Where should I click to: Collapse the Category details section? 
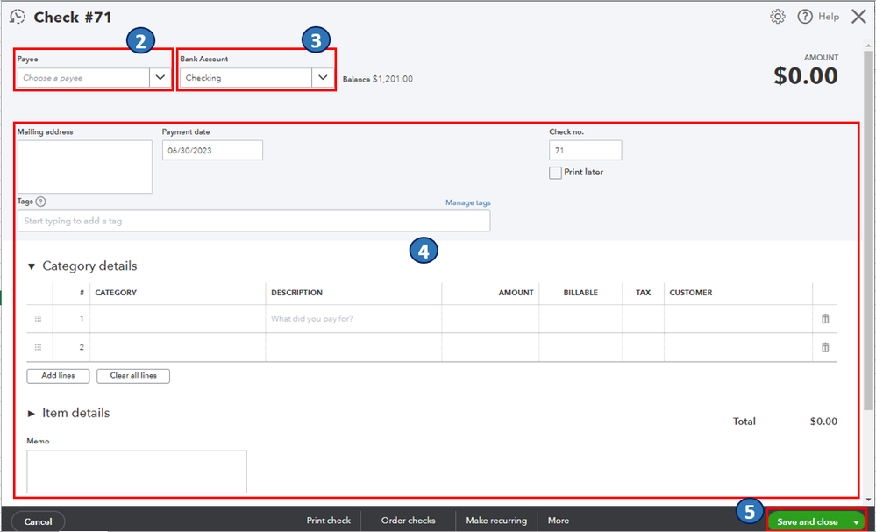pos(32,266)
